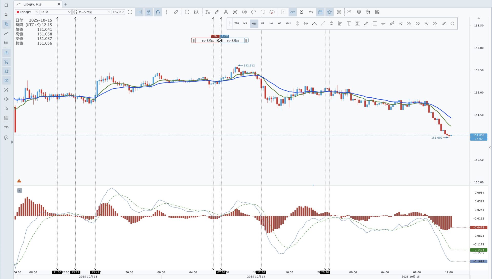Toggle the chart scroll lock button
Viewport: 492px width, 279px height.
148,12
